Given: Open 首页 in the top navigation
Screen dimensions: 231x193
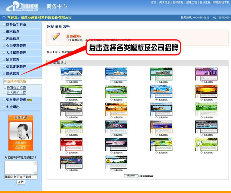Looking at the screenshot, I should point(154,2).
